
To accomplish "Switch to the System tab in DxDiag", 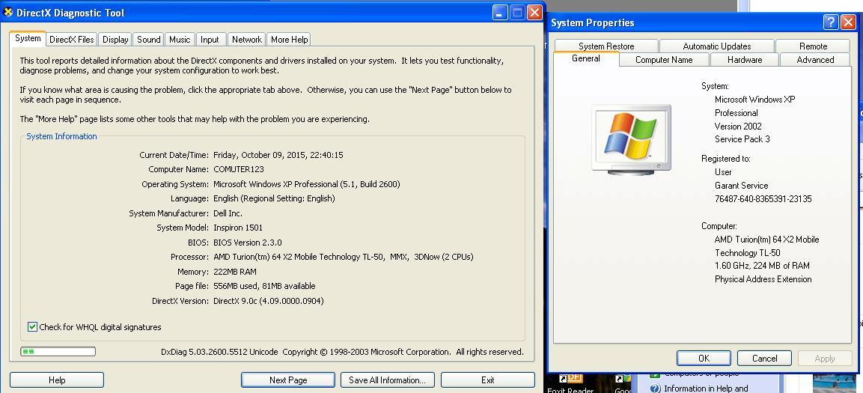I will point(28,38).
